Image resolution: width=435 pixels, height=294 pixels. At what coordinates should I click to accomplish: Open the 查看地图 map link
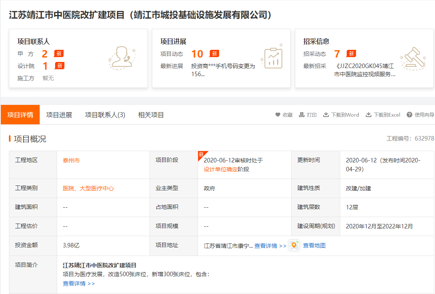click(x=314, y=245)
